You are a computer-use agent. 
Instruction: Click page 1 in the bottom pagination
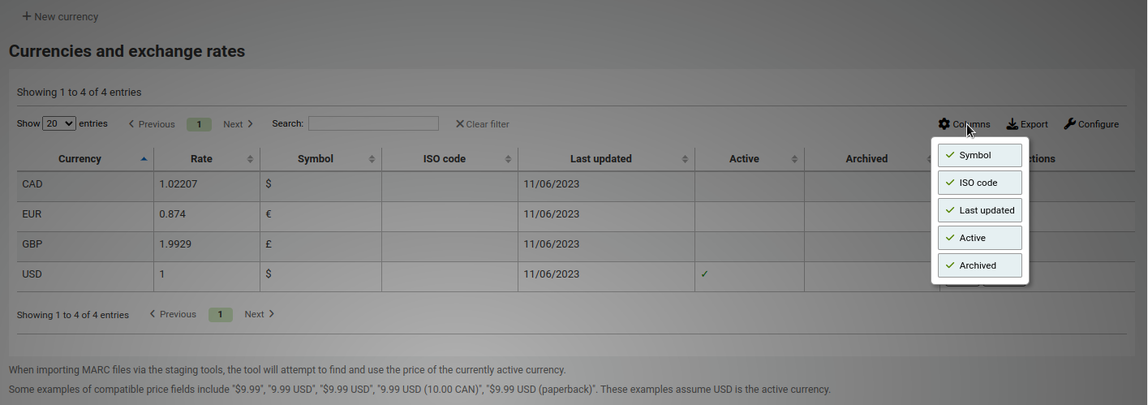(x=220, y=314)
